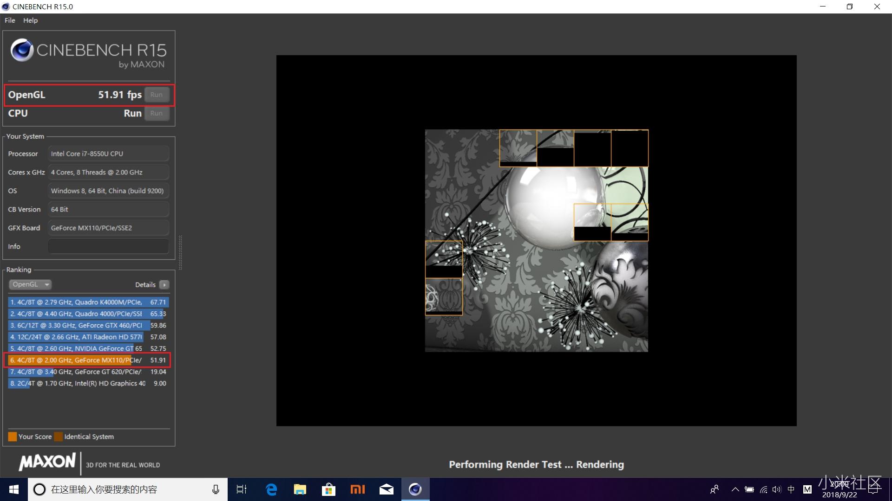The height and width of the screenshot is (501, 892).
Task: Select ranking row 4 ATI Radeon HD
Action: [x=88, y=337]
